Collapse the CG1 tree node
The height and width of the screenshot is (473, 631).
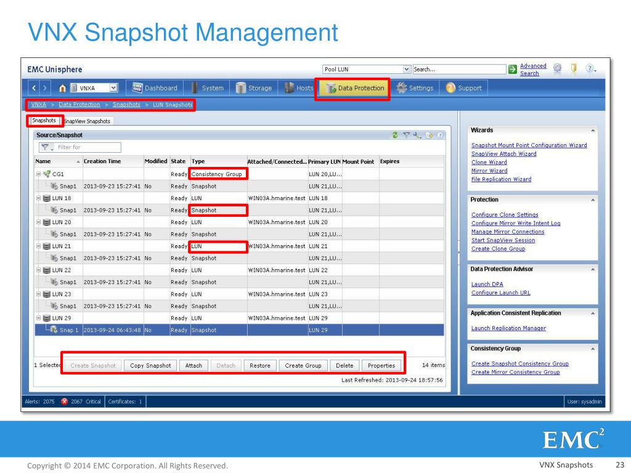coord(39,174)
